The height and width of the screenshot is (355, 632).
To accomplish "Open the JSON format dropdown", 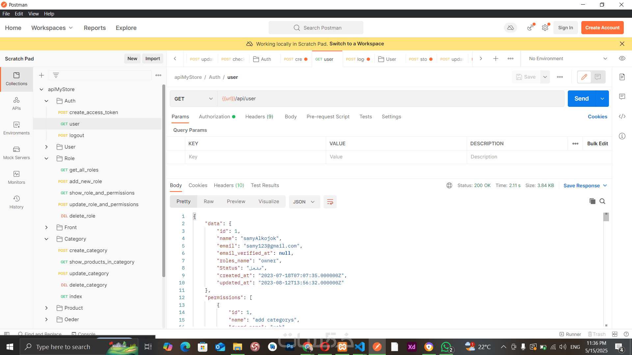I will (304, 202).
